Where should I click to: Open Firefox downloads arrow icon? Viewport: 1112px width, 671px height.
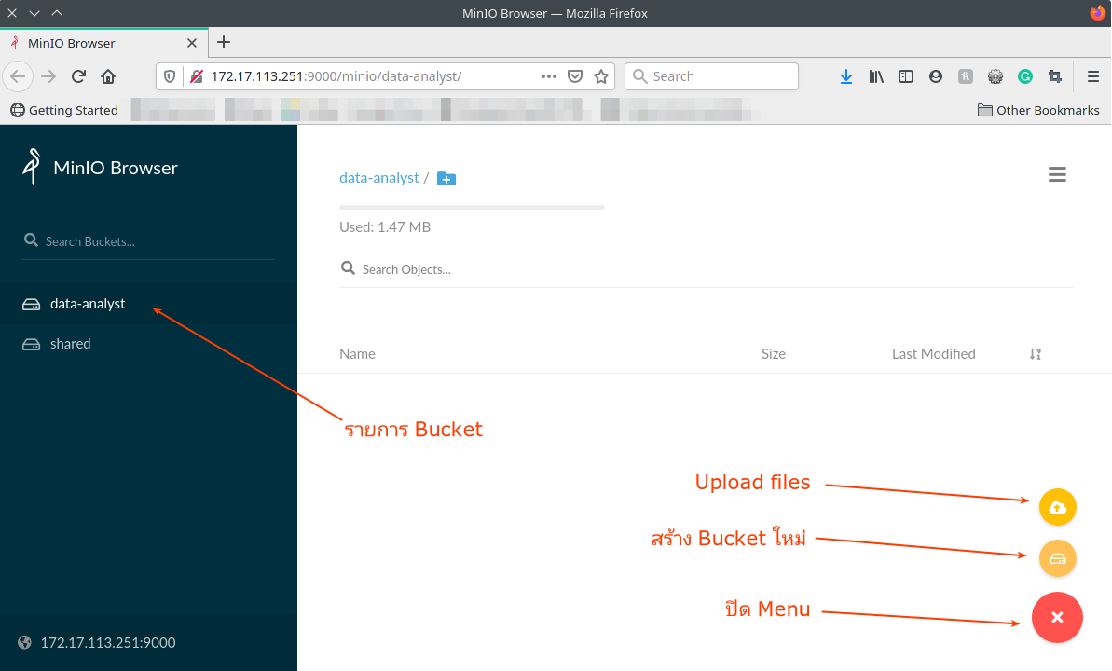point(845,76)
